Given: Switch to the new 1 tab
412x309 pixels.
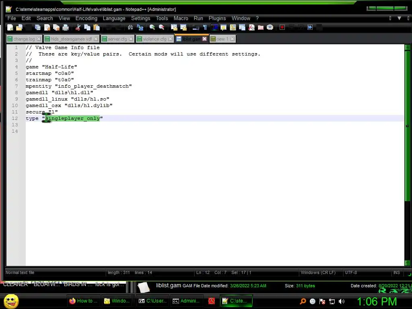Looking at the screenshot, I should coord(222,39).
